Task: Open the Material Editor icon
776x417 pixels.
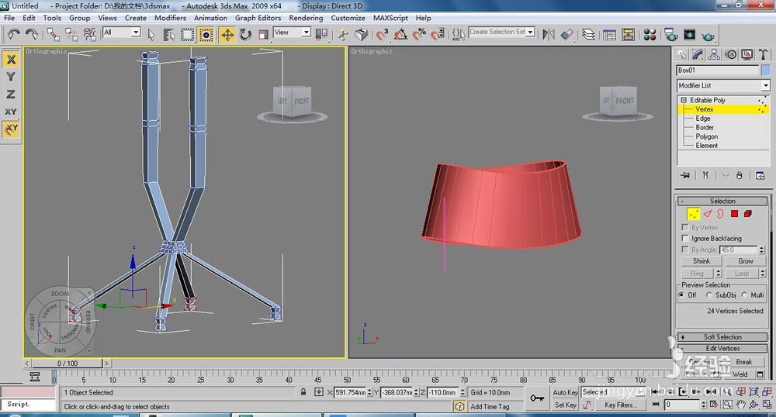Action: tap(650, 34)
